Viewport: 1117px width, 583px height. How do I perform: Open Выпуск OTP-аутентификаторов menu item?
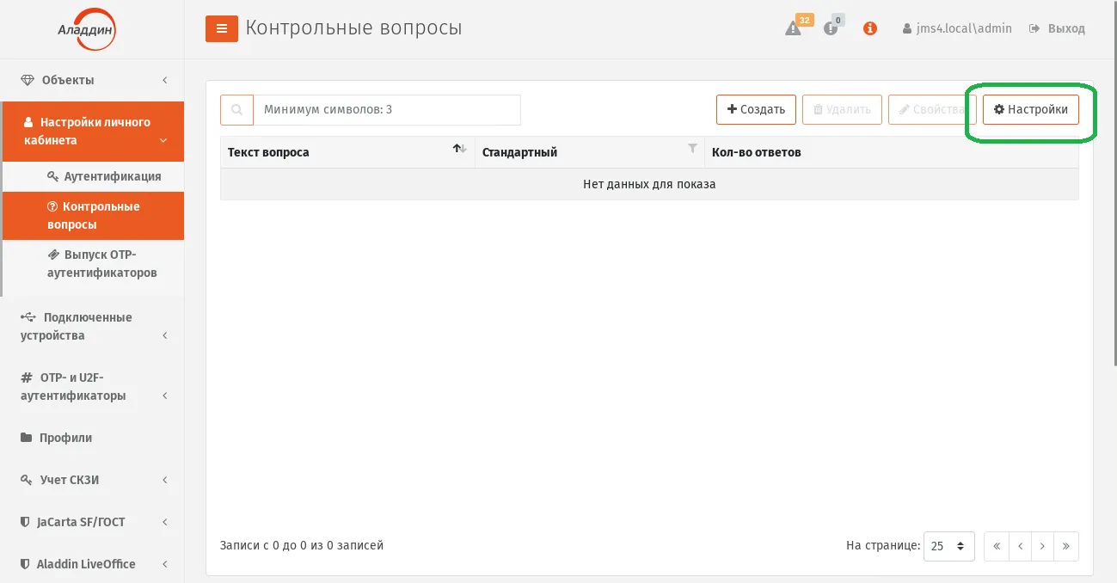pos(101,264)
